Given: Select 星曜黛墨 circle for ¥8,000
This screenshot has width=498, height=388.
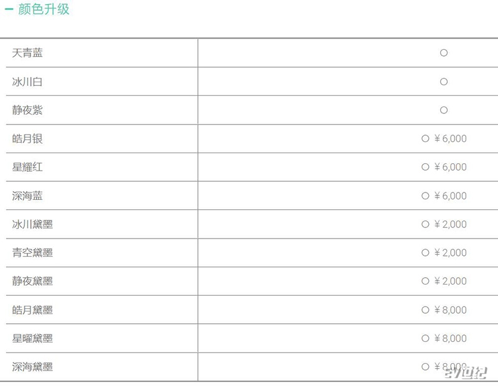Looking at the screenshot, I should pyautogui.click(x=425, y=338).
